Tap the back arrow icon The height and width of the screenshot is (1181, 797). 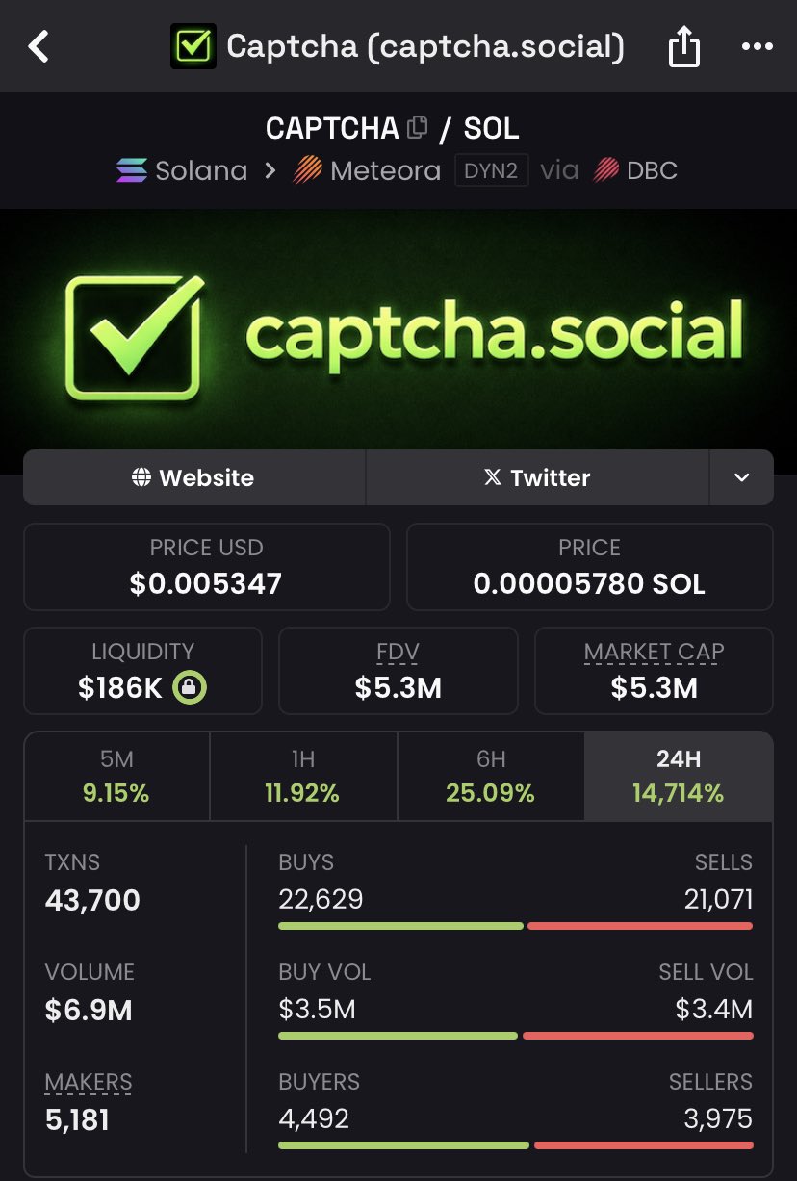click(39, 46)
